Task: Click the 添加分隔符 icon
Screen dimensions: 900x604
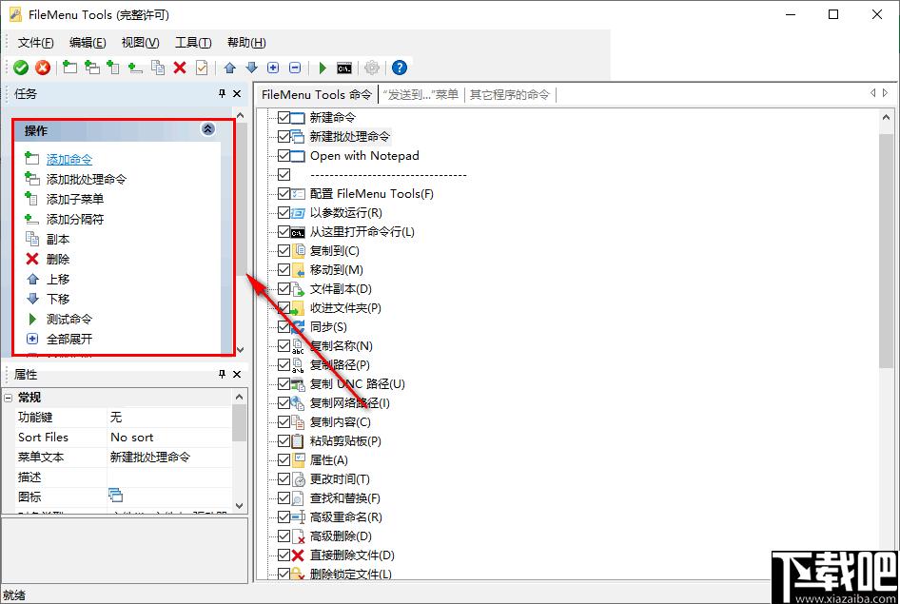Action: point(32,218)
